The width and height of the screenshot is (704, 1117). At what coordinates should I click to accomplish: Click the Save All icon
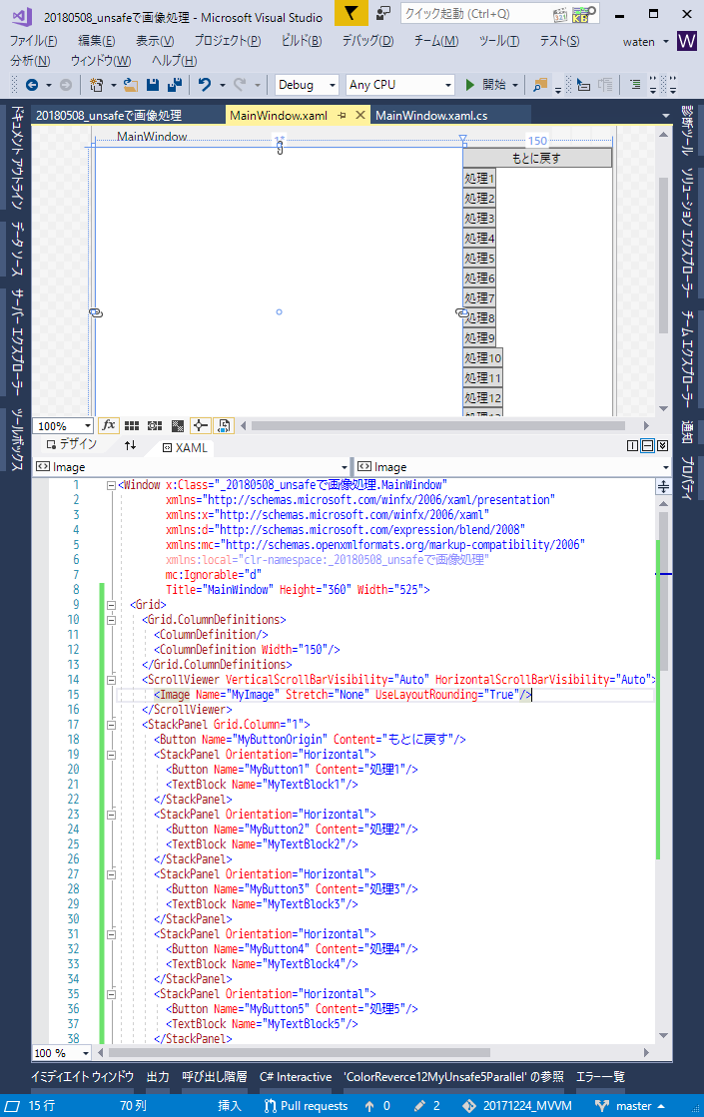pyautogui.click(x=175, y=85)
